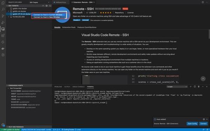
Task: Collapse the Not Forwarded group
Action: [x=8, y=88]
